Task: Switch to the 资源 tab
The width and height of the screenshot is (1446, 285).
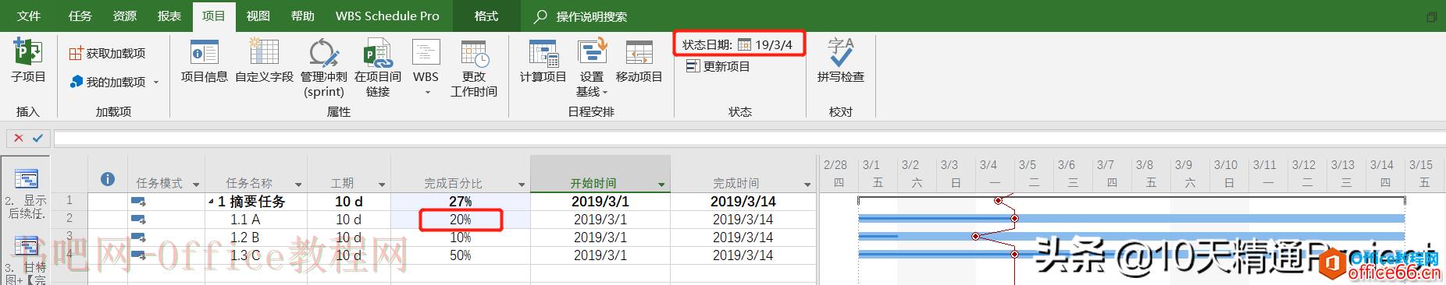Action: [125, 16]
